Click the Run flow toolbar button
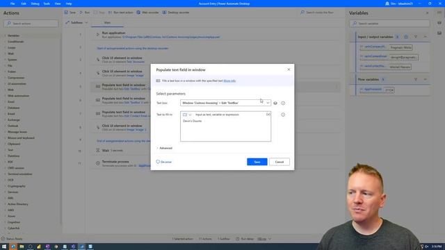445x250 pixels. pyautogui.click(x=85, y=12)
